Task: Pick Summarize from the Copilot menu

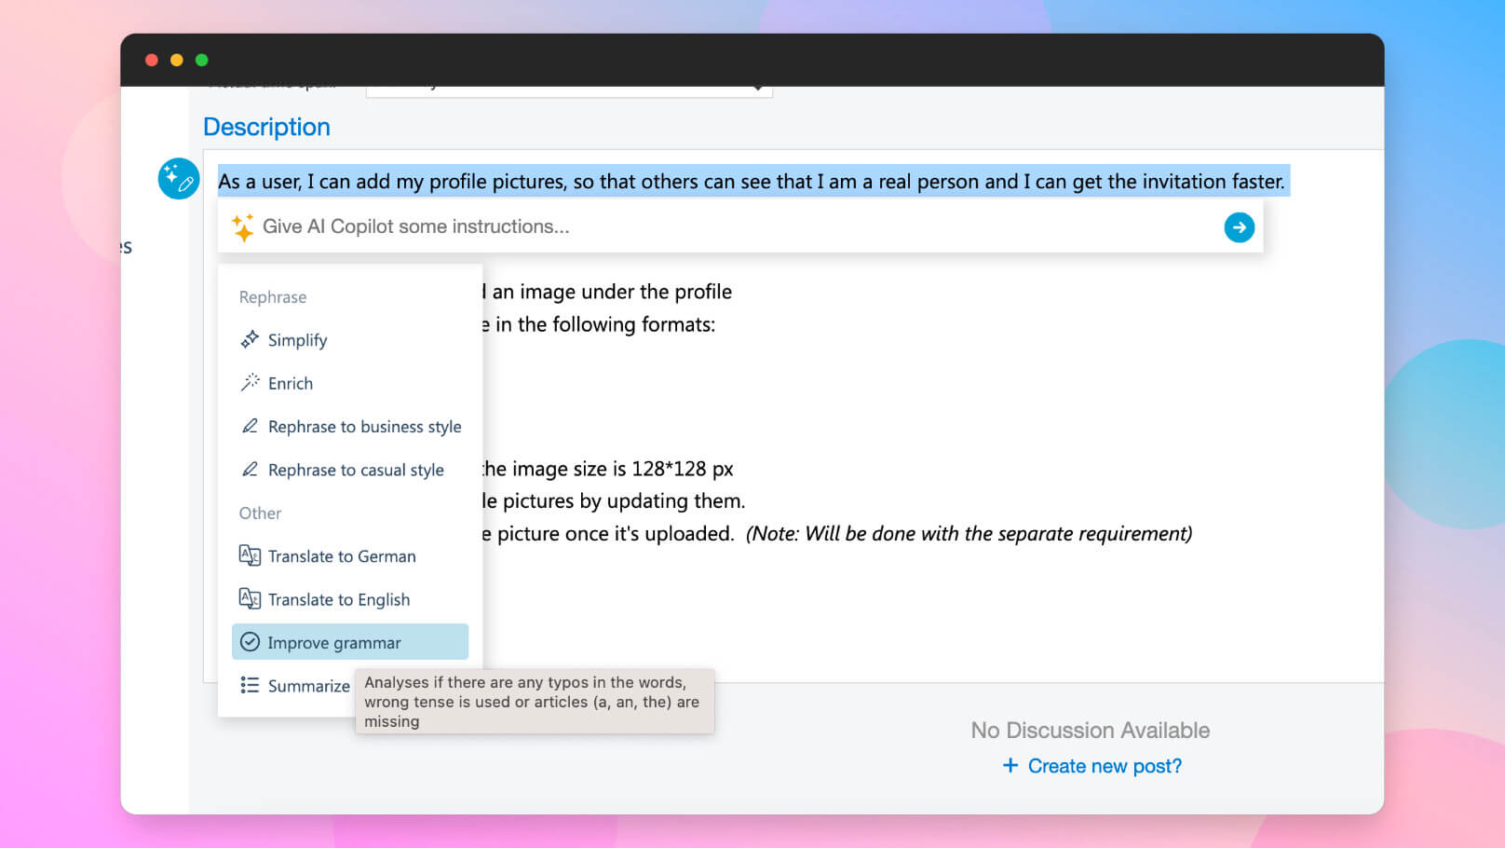Action: tap(308, 687)
